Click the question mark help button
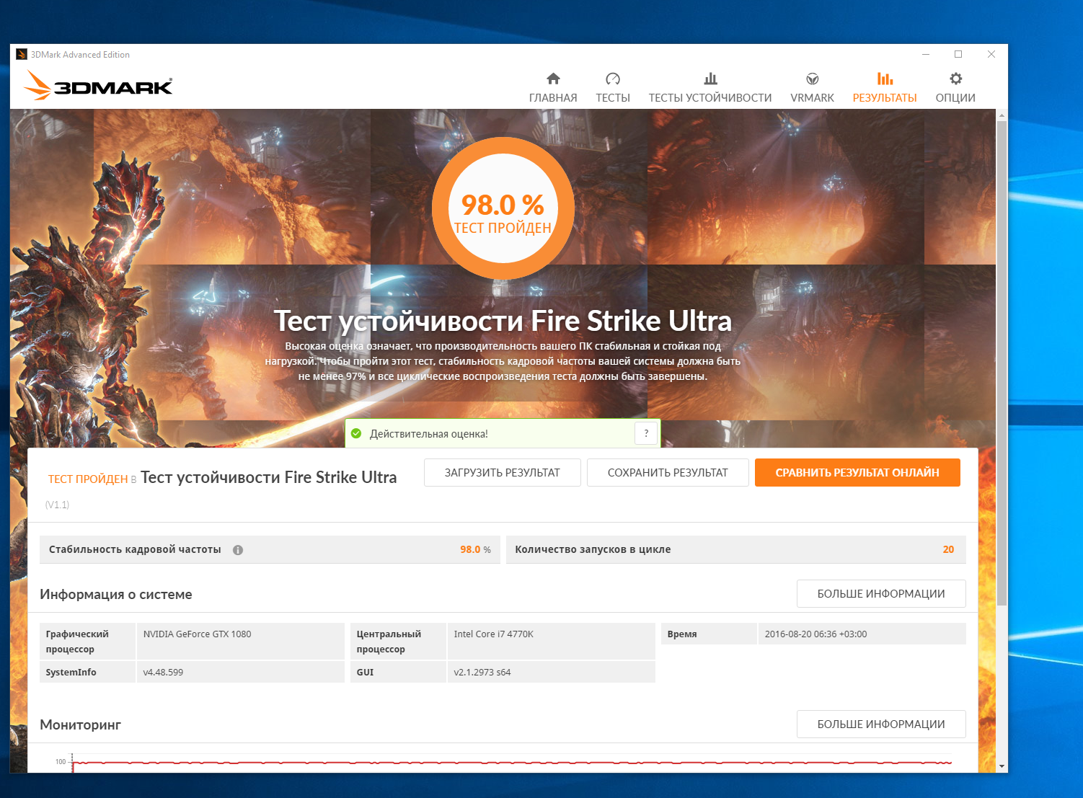1083x798 pixels. [646, 433]
